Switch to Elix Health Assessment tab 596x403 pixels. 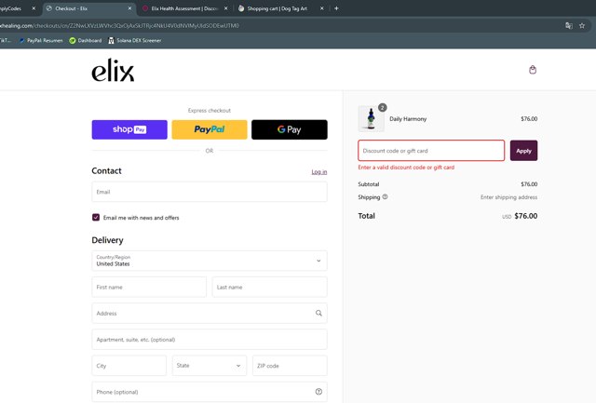(184, 8)
